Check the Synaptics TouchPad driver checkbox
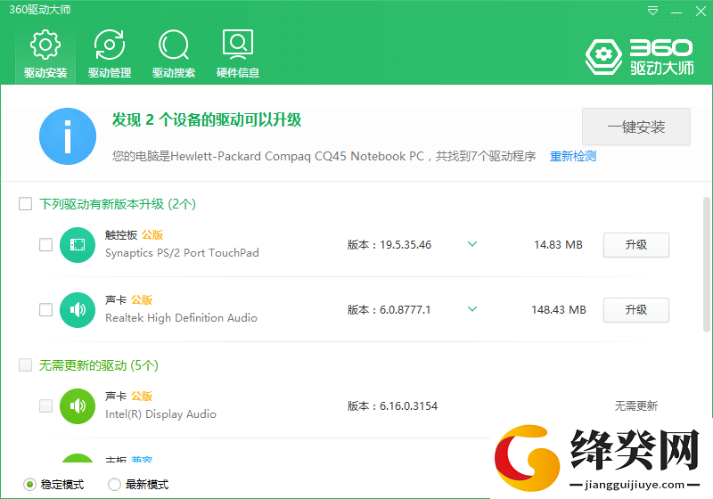This screenshot has height=499, width=713. (x=46, y=244)
